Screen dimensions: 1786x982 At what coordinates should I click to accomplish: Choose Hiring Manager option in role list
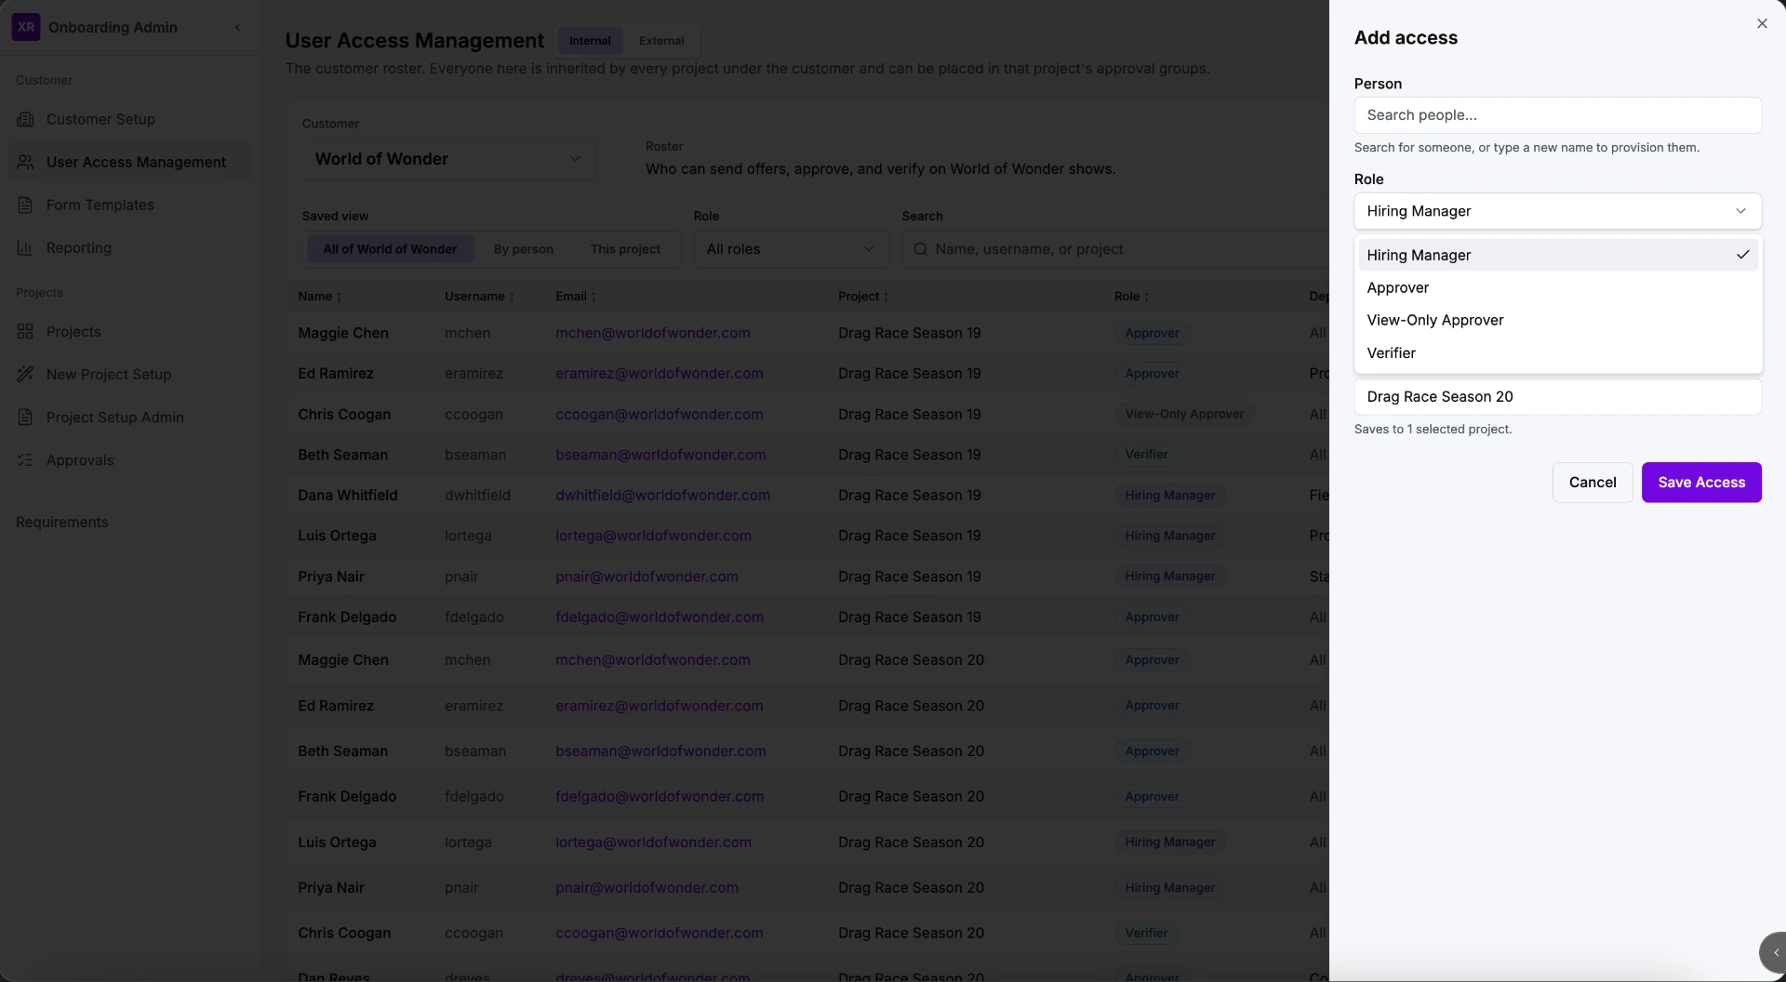tap(1557, 255)
